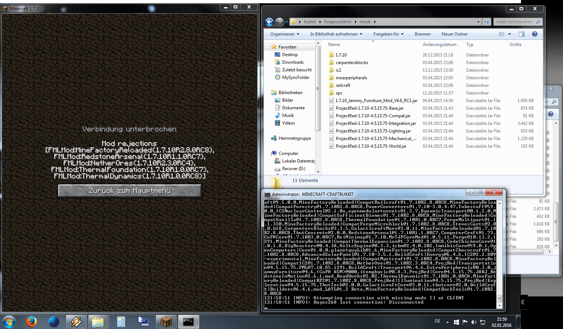Select Recover (D:) drive
Viewport: 563px width, 329px height.
pos(293,169)
